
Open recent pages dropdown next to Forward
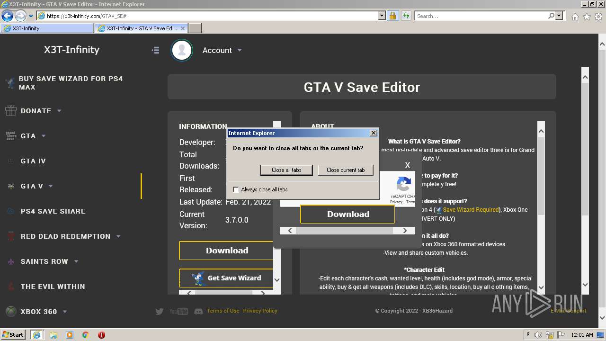(31, 16)
